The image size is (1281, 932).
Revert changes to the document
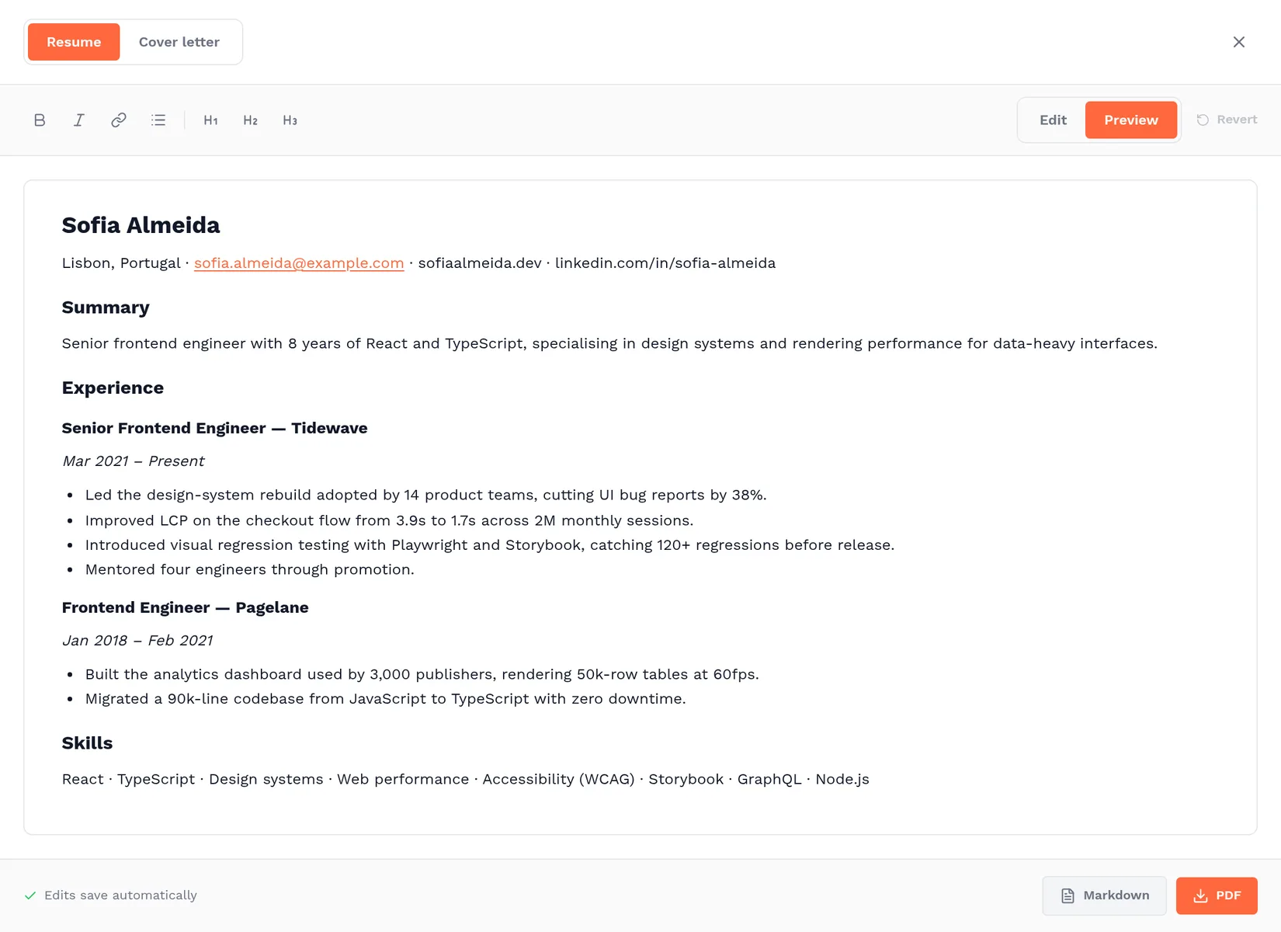point(1227,120)
